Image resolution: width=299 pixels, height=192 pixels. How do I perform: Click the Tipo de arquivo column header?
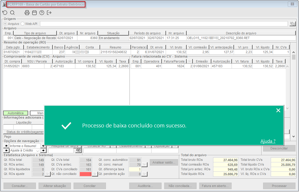pyautogui.click(x=35, y=33)
